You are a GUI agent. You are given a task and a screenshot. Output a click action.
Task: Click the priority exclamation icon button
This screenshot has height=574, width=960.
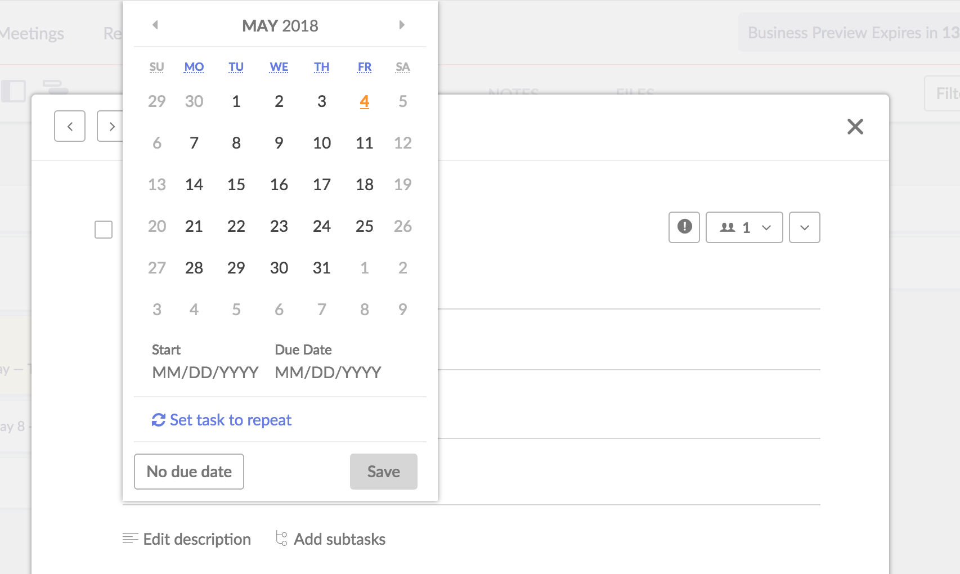point(684,227)
